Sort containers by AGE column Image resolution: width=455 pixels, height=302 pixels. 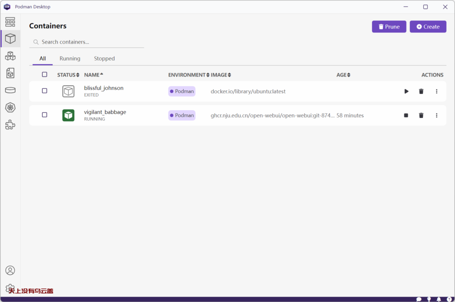(x=343, y=75)
